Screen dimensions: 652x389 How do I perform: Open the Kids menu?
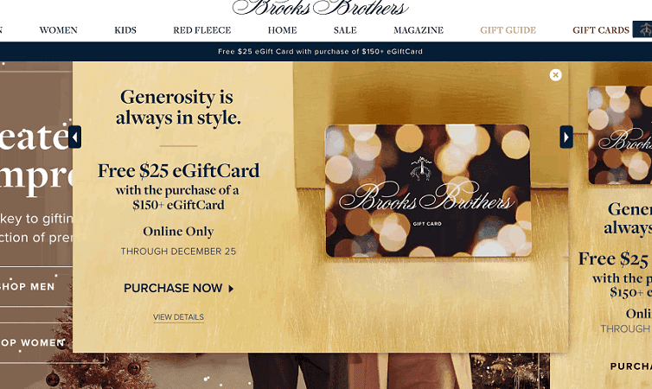point(125,30)
